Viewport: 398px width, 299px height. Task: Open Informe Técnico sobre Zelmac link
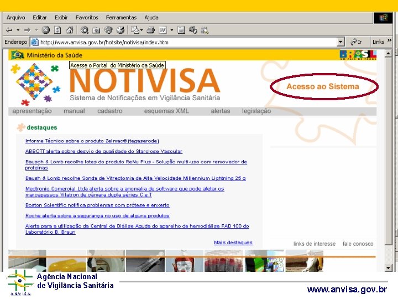[x=92, y=141]
